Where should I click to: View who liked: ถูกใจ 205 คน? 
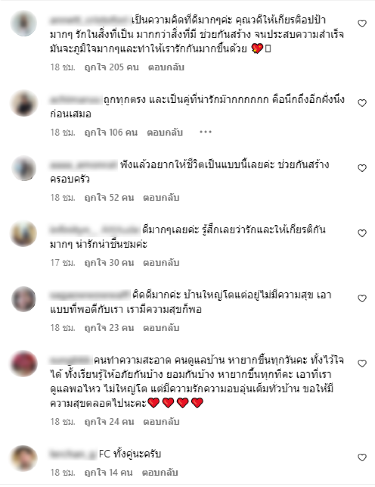[x=112, y=68]
